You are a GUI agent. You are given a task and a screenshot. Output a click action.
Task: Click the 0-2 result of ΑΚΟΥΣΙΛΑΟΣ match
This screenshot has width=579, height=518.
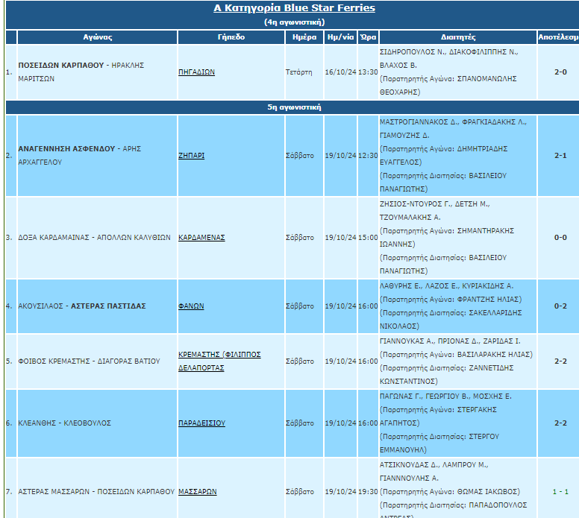pyautogui.click(x=560, y=306)
